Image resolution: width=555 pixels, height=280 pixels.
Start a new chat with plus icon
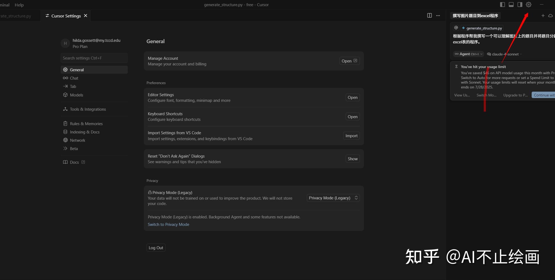(543, 16)
